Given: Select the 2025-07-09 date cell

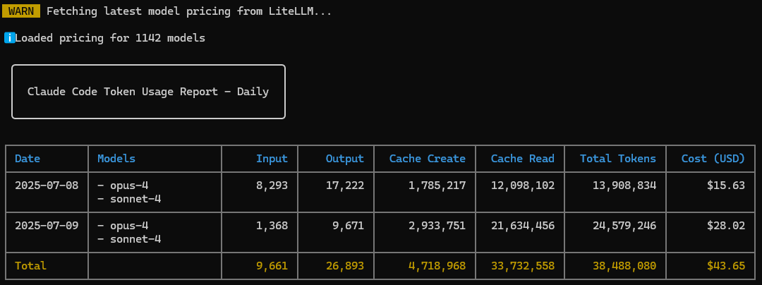Looking at the screenshot, I should pos(47,226).
